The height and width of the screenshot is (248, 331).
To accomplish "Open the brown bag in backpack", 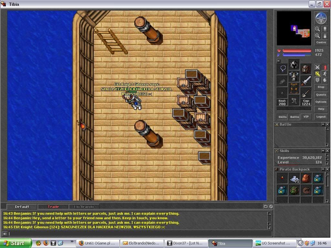I will 306,178.
